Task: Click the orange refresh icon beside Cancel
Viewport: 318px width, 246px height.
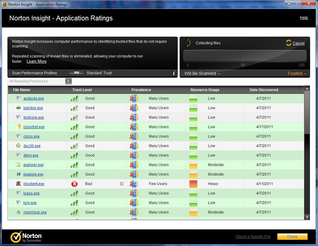Action: (288, 43)
